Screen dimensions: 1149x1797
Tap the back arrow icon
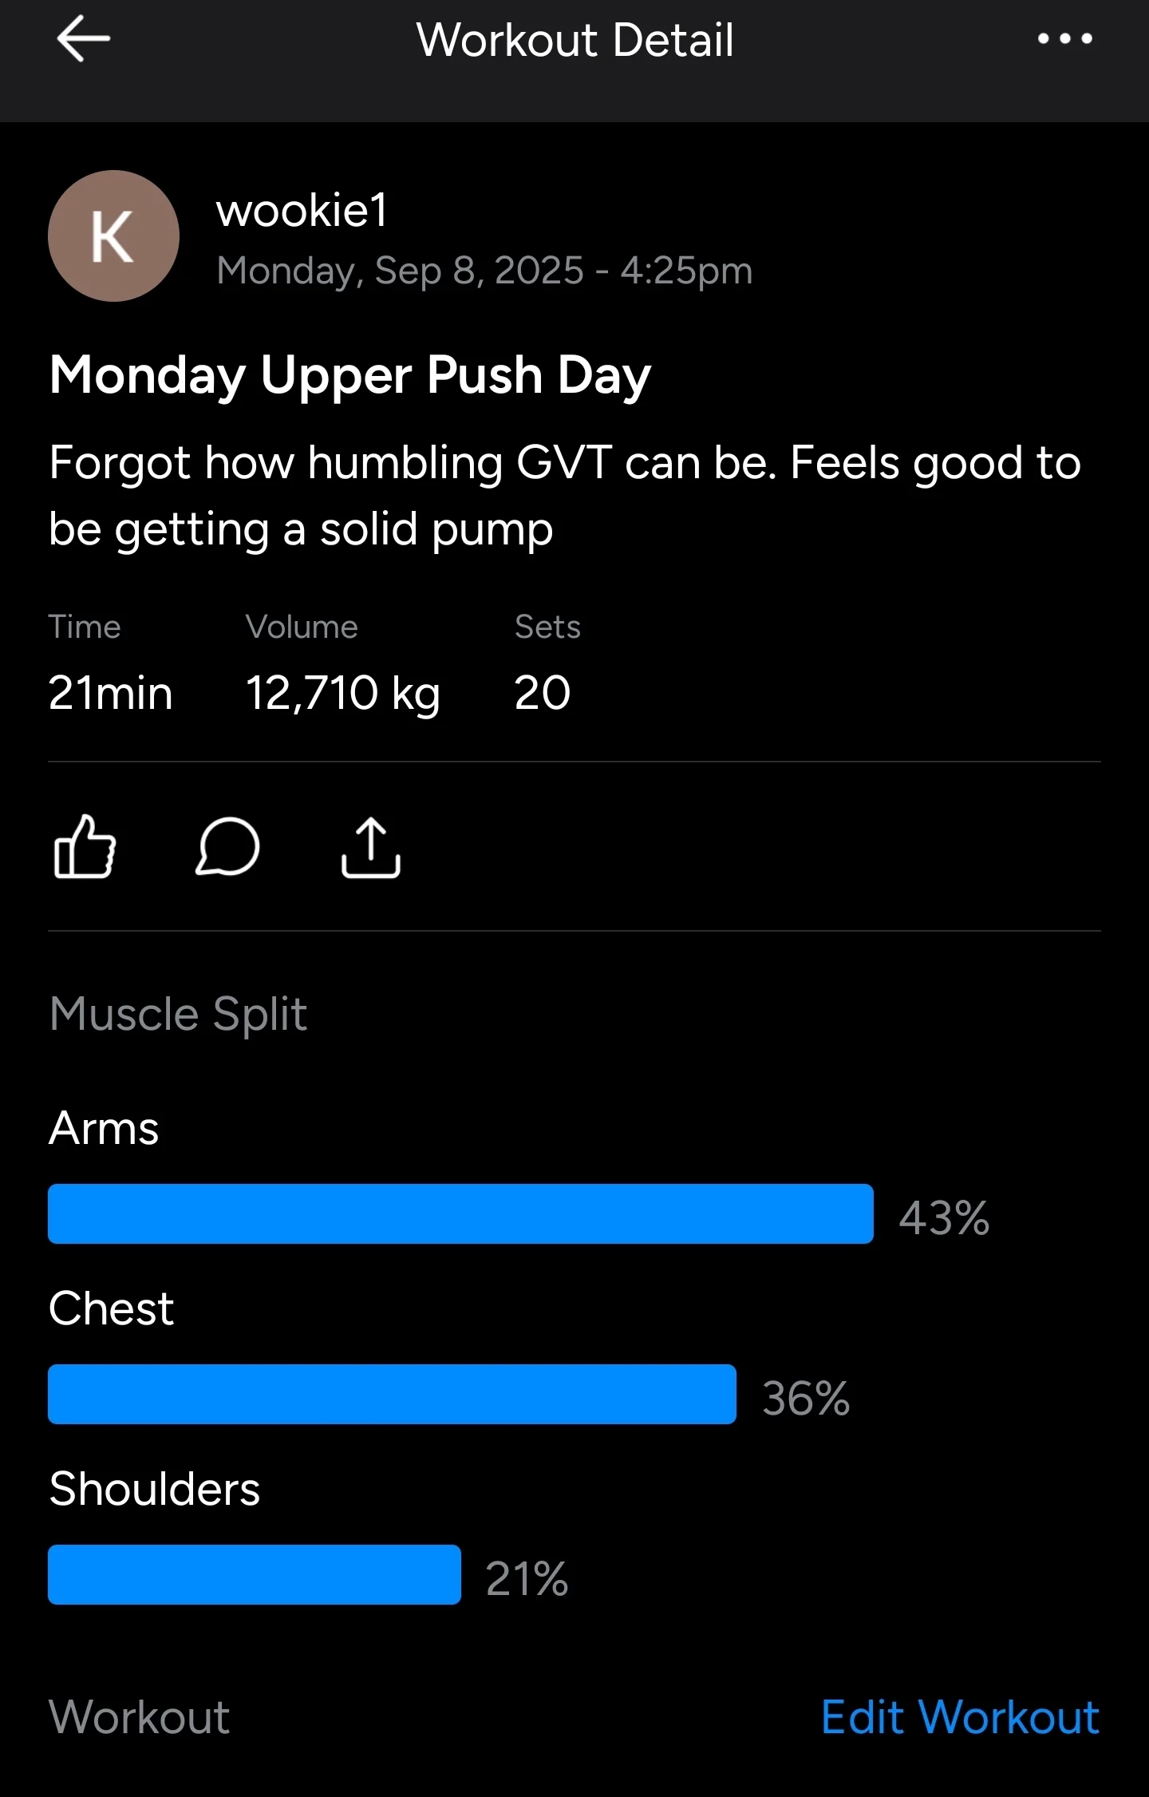(84, 38)
